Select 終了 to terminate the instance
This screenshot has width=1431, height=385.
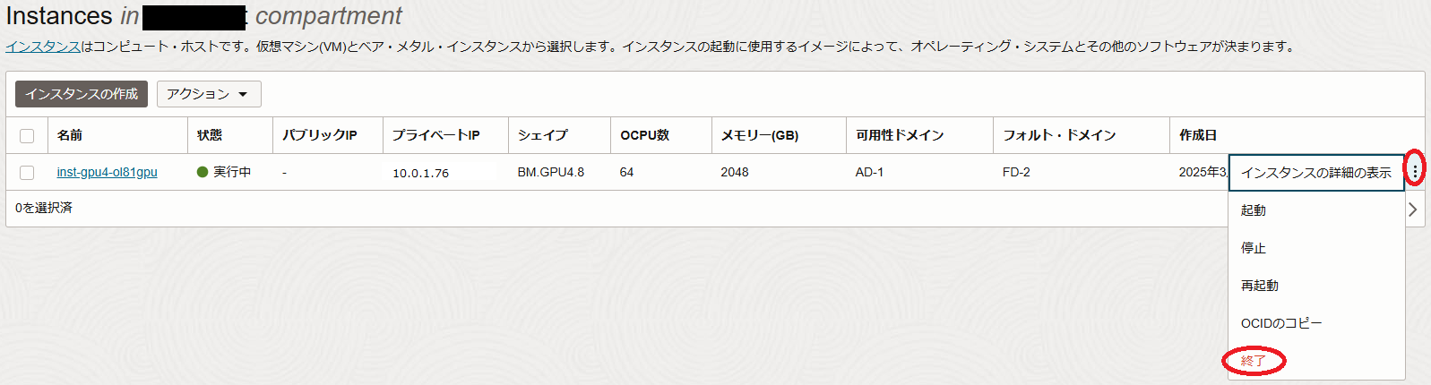(1254, 361)
